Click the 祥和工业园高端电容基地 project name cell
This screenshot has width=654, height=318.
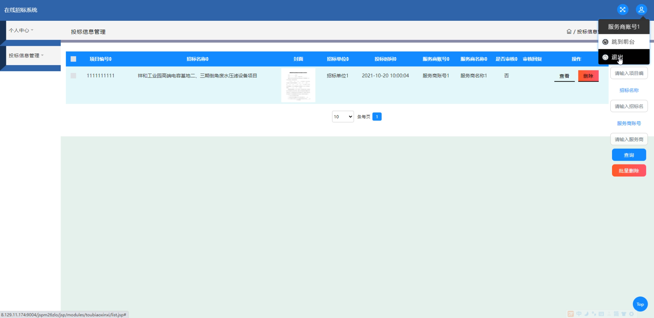point(198,76)
